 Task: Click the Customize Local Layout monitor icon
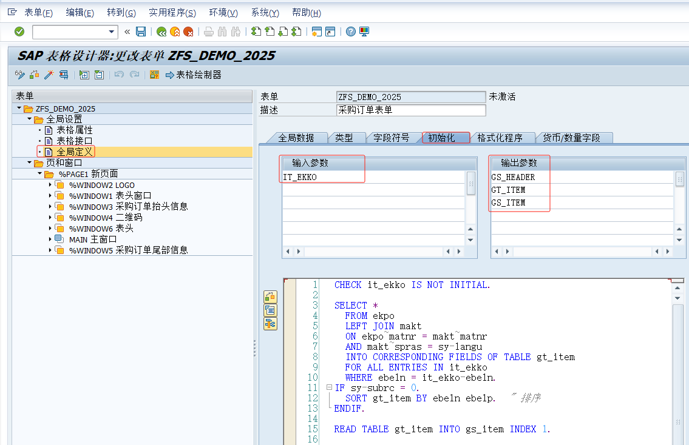364,32
